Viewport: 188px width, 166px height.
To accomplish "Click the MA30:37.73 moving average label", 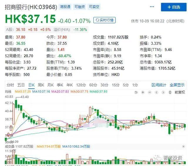I will 79,92.
